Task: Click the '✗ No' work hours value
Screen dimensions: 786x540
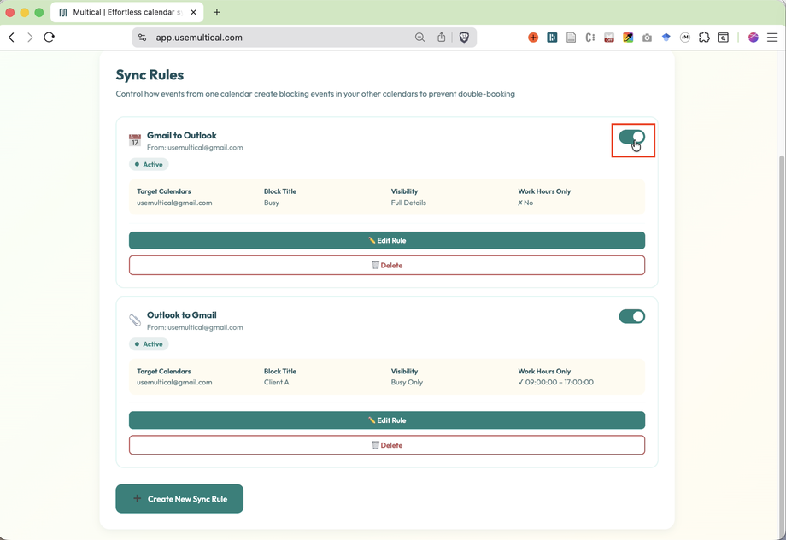Action: [x=525, y=202]
